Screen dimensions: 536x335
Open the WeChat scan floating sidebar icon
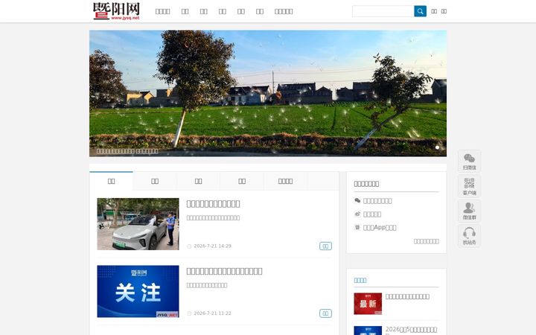click(x=469, y=161)
